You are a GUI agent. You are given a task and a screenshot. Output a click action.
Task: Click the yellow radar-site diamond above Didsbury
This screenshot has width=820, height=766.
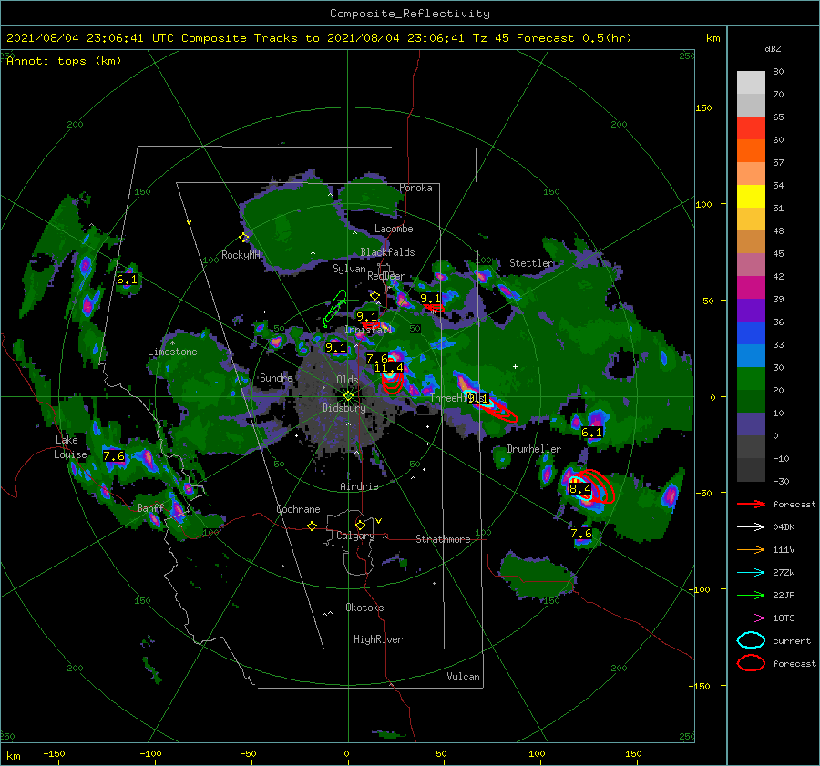click(348, 396)
